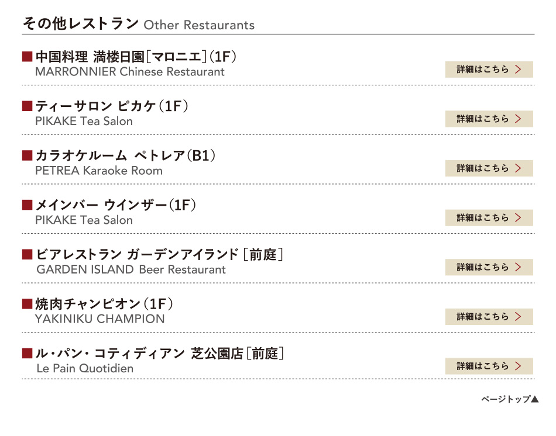Click red square beside ビアレストラン ガーデンアイランド
Screen dimensions: 556x436
[x=26, y=255]
